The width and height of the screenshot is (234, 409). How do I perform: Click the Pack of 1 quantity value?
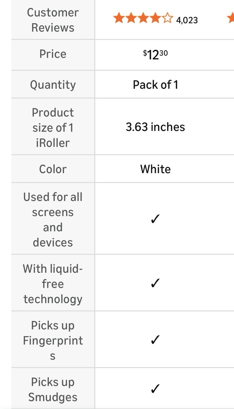click(x=155, y=85)
